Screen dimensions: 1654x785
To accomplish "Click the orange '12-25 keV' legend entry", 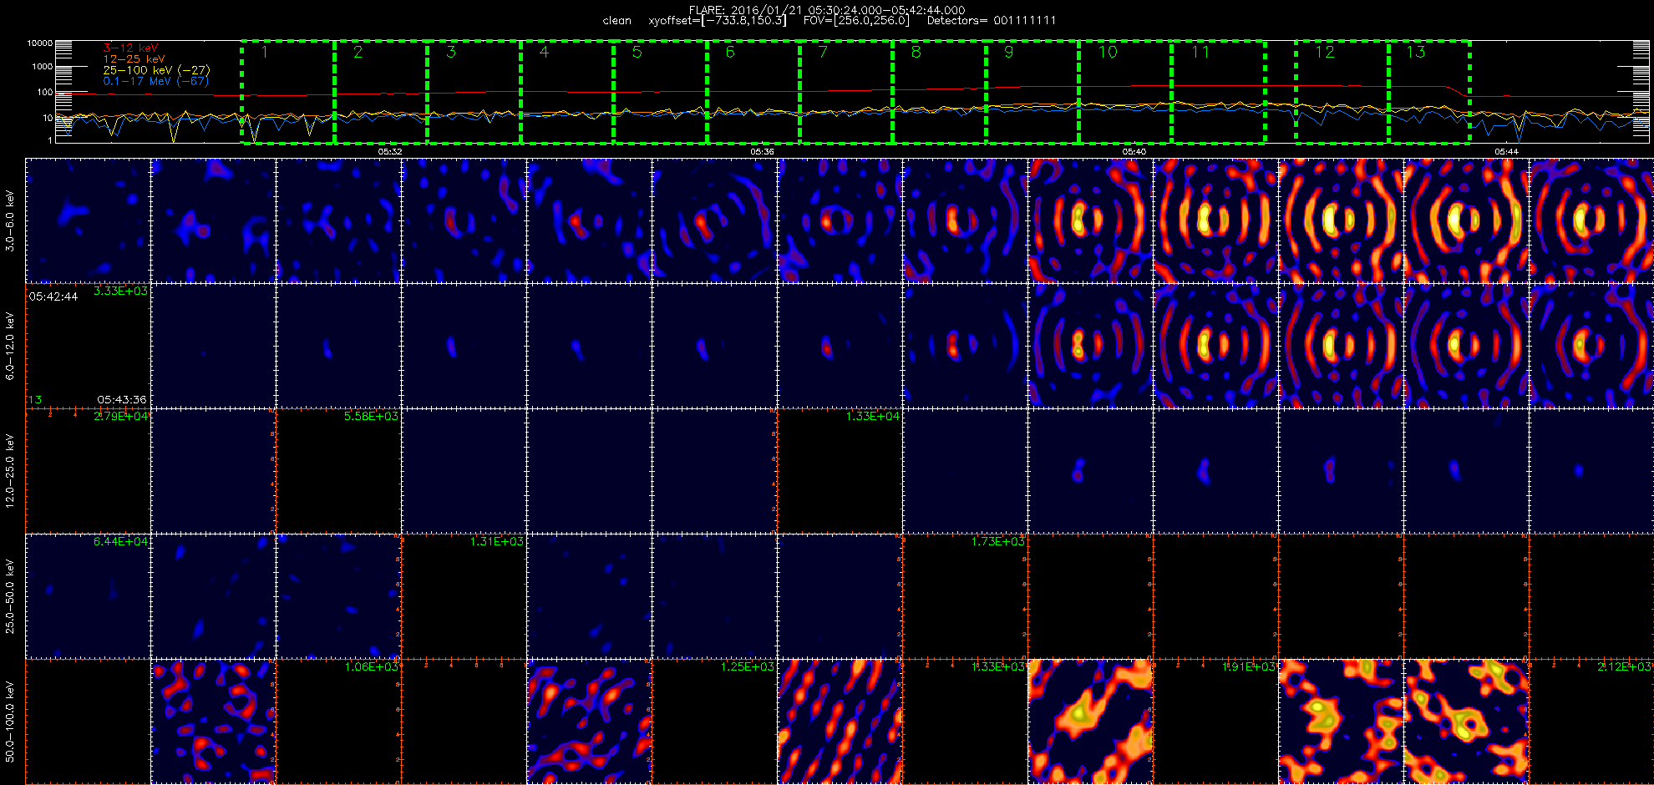I will click(134, 59).
